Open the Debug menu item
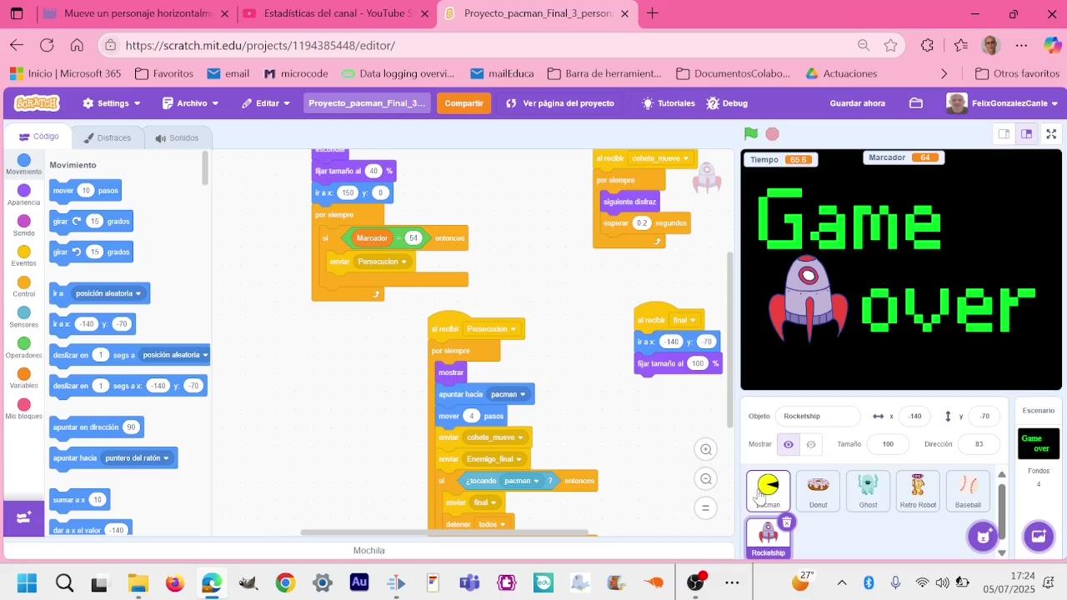Screen dimensions: 1067x600 tap(727, 103)
